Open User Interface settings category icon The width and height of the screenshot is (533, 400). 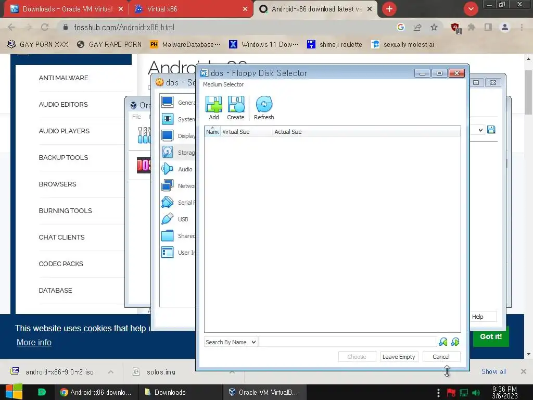167,252
